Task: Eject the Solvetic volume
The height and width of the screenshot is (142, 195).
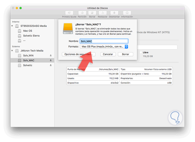Action: [50, 65]
